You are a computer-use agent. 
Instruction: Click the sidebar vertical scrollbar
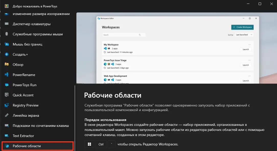click(75, 118)
